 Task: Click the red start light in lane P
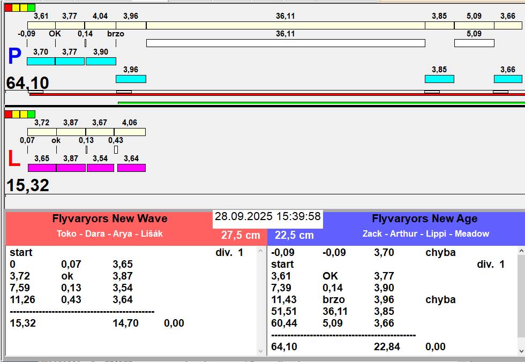(x=8, y=8)
